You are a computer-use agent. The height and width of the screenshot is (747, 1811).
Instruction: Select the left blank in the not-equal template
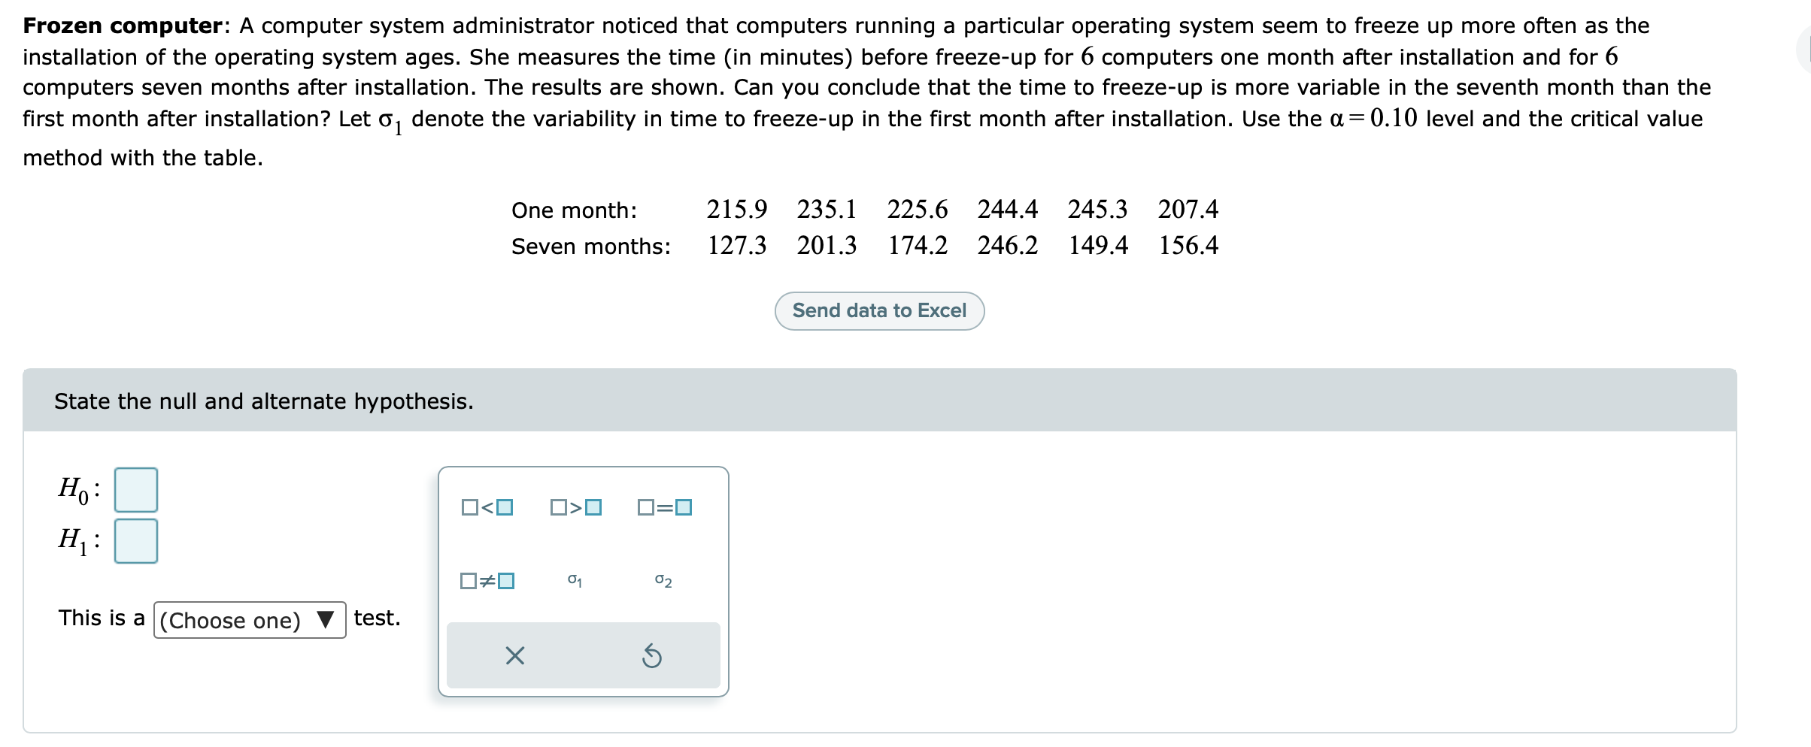tap(468, 579)
